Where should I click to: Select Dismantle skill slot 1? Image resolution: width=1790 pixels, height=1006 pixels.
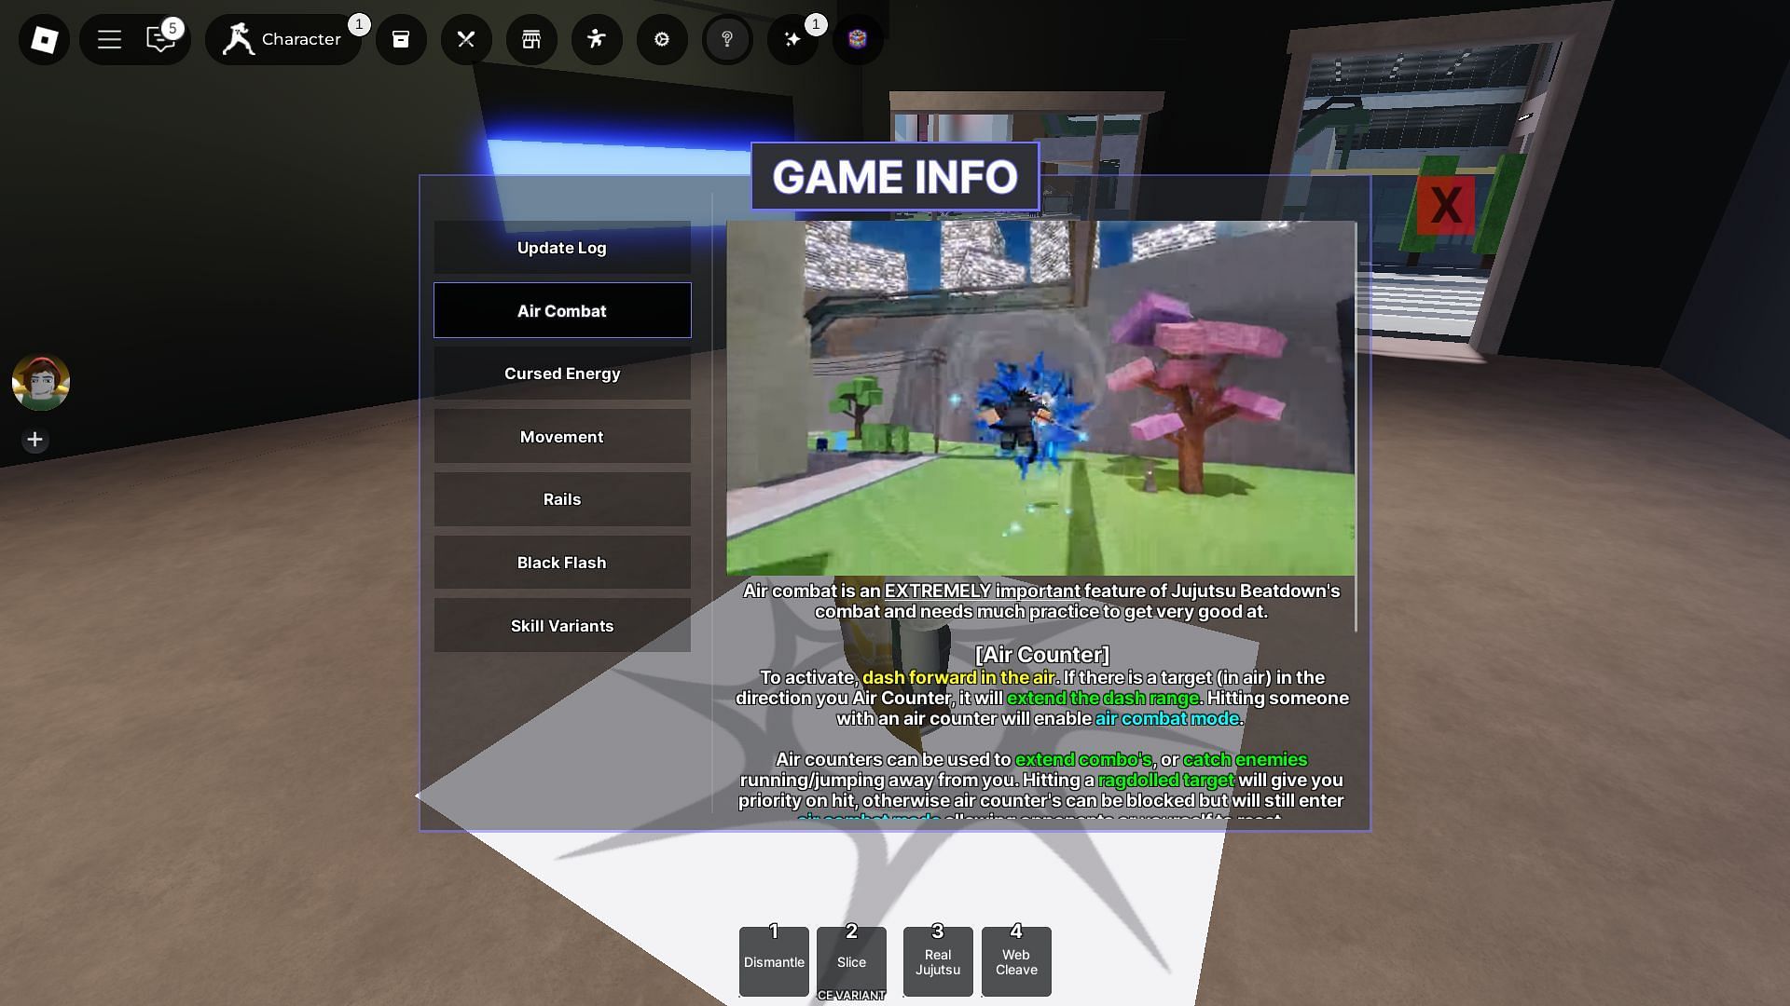[x=773, y=960]
